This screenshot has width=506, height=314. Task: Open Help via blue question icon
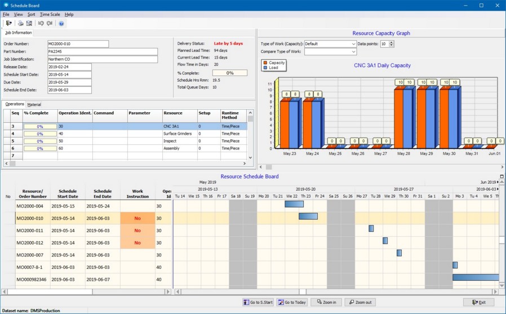pyautogui.click(x=61, y=23)
